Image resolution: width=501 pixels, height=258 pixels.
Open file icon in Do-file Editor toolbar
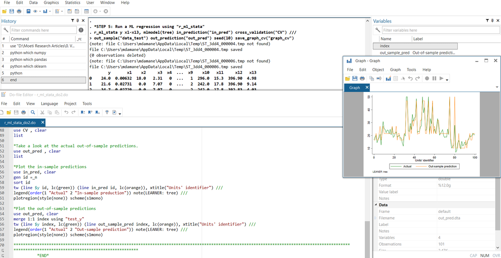point(10,113)
